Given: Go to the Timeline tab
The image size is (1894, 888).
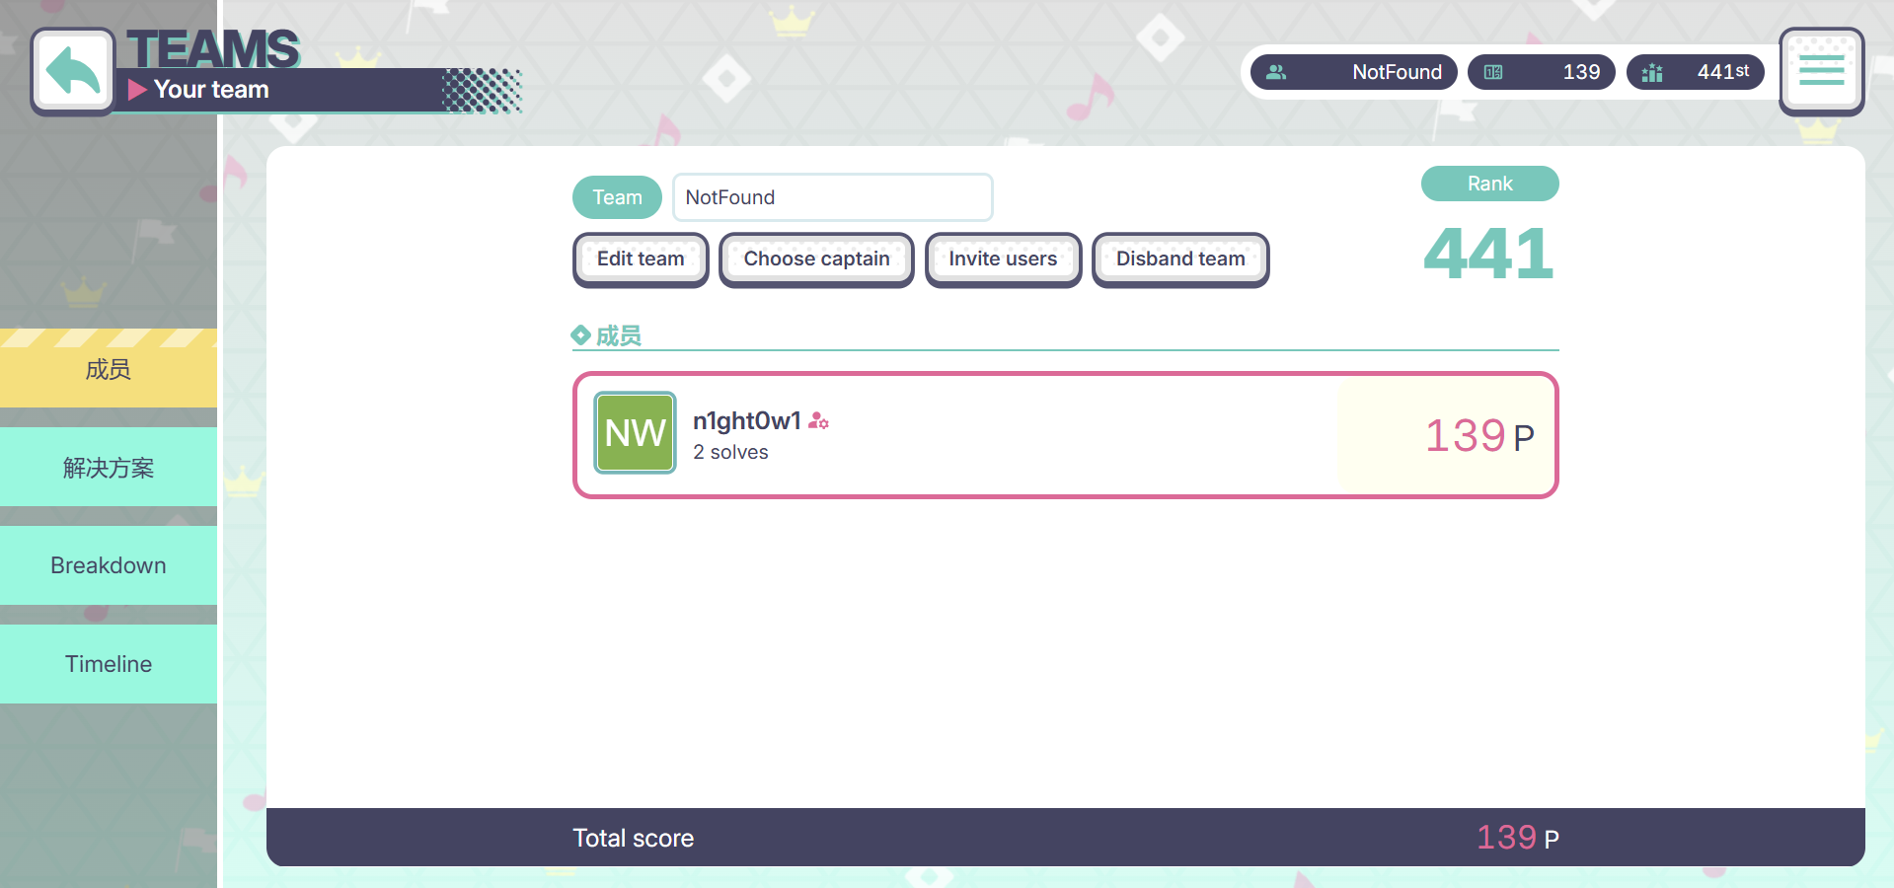Looking at the screenshot, I should [109, 664].
